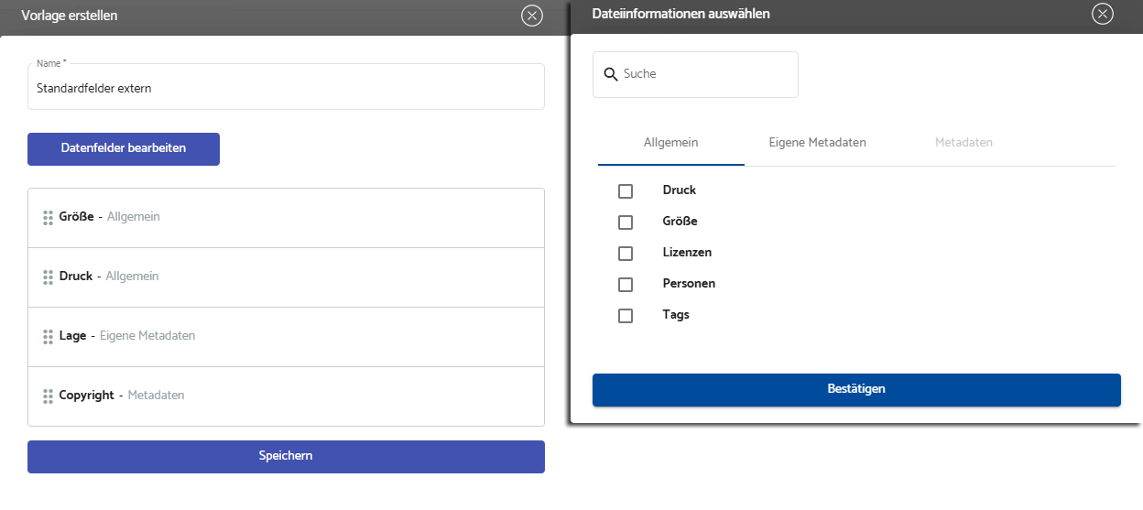
Task: Click the drag handle beside Größe
Action: (x=48, y=218)
